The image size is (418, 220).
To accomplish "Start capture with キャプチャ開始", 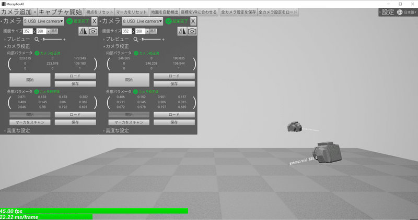I will pyautogui.click(x=60, y=12).
